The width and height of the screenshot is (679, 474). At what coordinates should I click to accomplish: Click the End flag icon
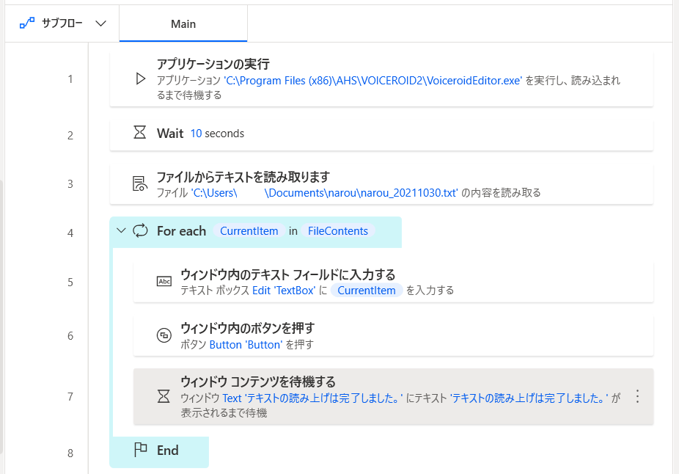click(140, 450)
